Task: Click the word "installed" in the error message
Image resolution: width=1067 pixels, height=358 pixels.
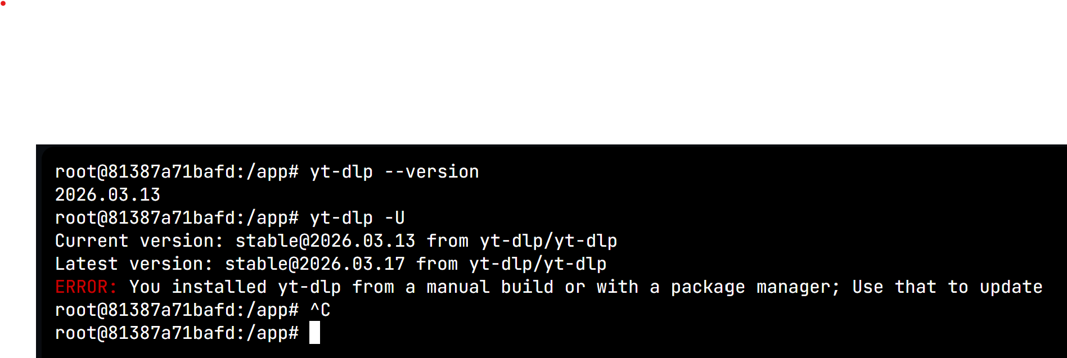Action: pyautogui.click(x=219, y=287)
